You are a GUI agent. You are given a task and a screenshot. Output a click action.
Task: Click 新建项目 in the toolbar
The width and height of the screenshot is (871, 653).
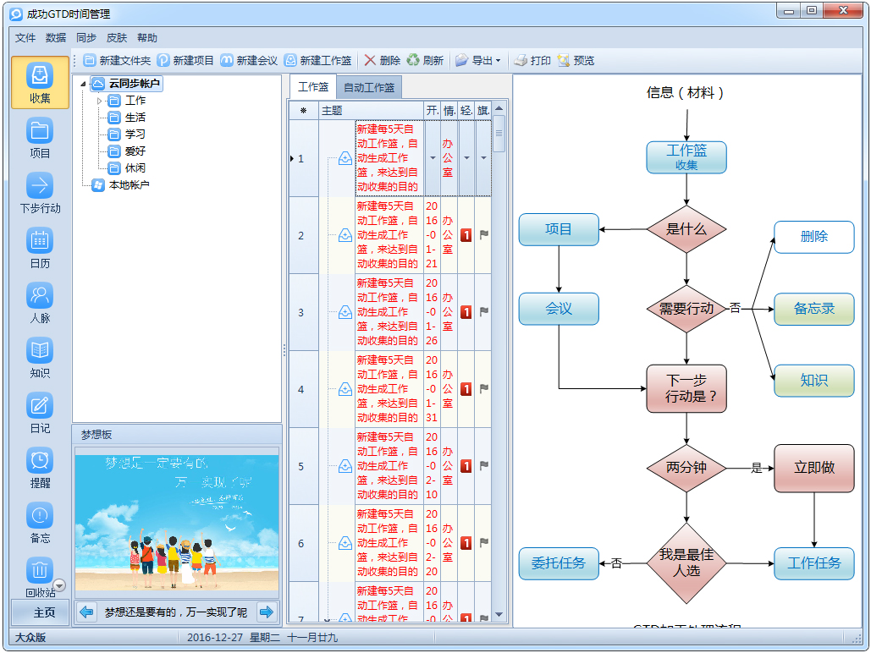[x=185, y=61]
